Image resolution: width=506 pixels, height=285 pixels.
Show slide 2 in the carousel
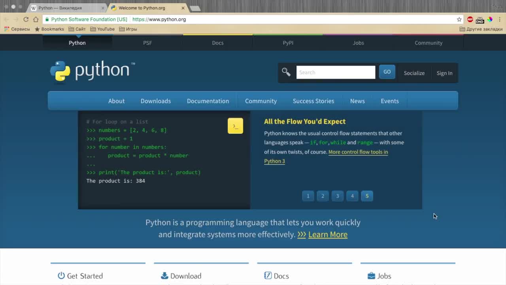pos(323,196)
